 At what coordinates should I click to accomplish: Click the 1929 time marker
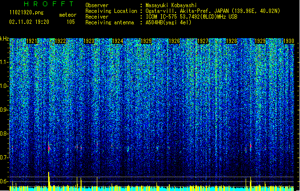click(260, 41)
